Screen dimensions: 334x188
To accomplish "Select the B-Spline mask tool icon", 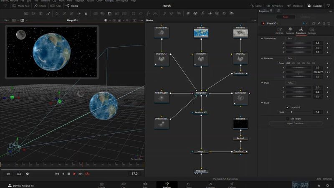I will (x=155, y=13).
